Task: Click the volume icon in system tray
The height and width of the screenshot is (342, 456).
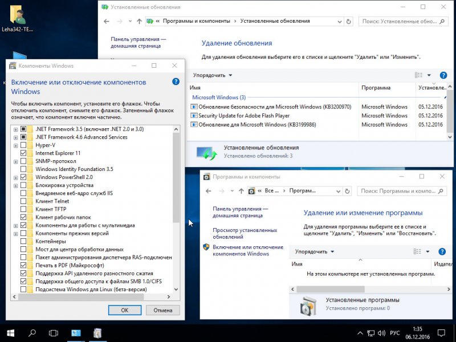Action: (x=381, y=333)
